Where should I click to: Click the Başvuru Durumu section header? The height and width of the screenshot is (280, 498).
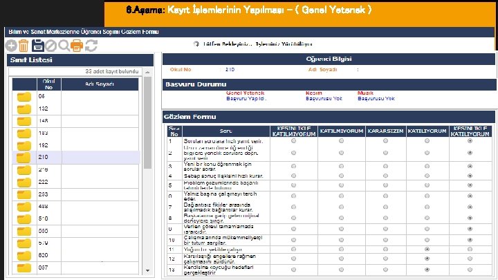click(x=329, y=84)
